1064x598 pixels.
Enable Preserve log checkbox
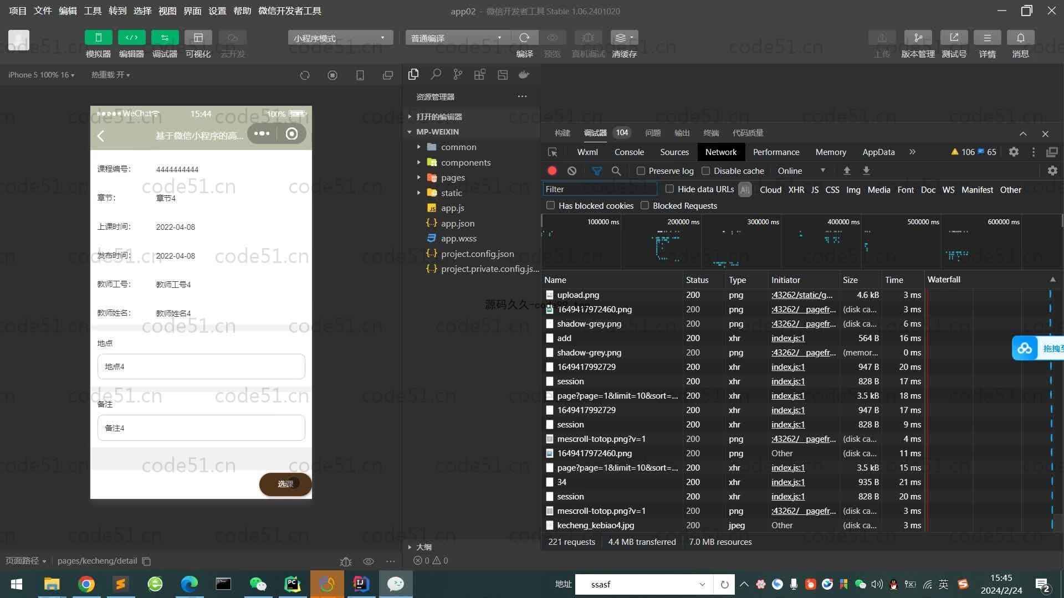pos(641,171)
